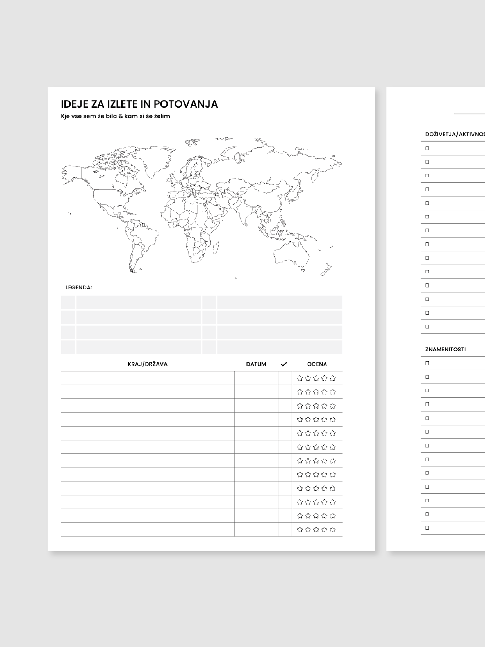Click the KRAJ/DRŽAVA column header

[148, 364]
